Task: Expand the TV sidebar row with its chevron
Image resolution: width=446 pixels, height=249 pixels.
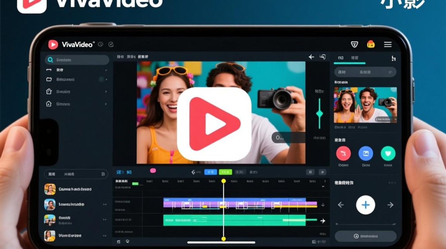Action: pos(106,79)
